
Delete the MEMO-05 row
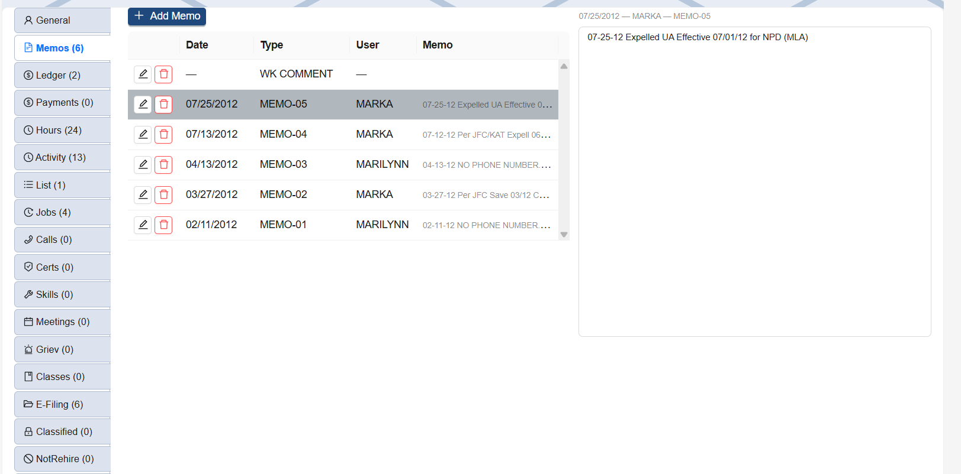click(x=163, y=105)
